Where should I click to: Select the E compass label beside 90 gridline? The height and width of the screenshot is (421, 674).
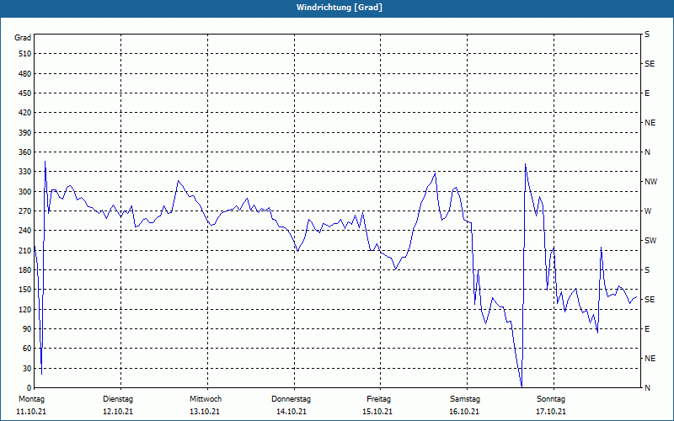[647, 329]
